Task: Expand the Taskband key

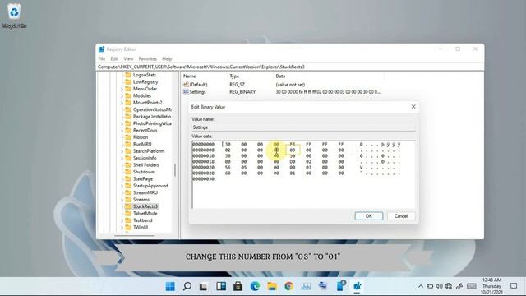Action: [122, 220]
